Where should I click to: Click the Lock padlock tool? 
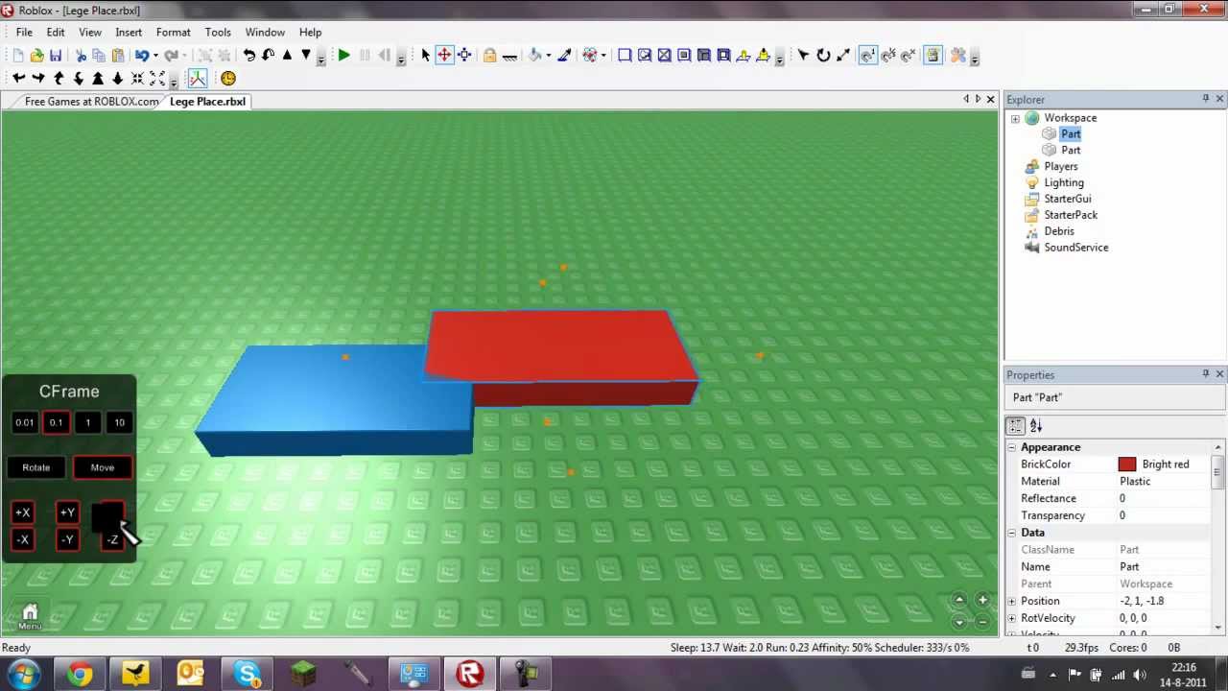tap(489, 56)
